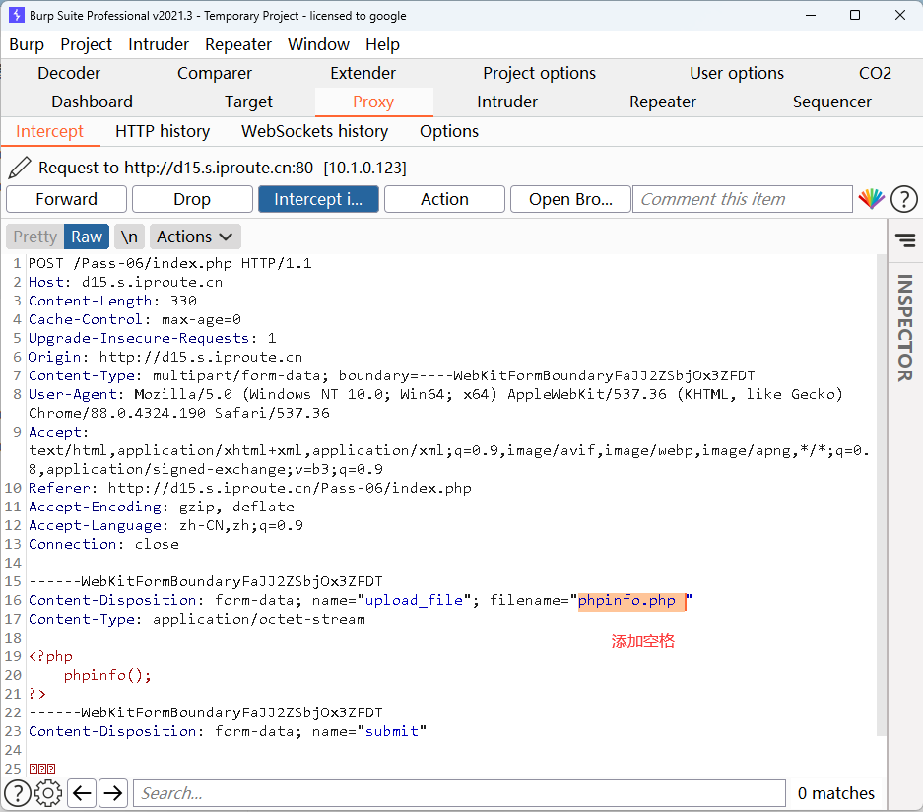
Task: Switch to the HTTP history tab
Action: point(163,131)
